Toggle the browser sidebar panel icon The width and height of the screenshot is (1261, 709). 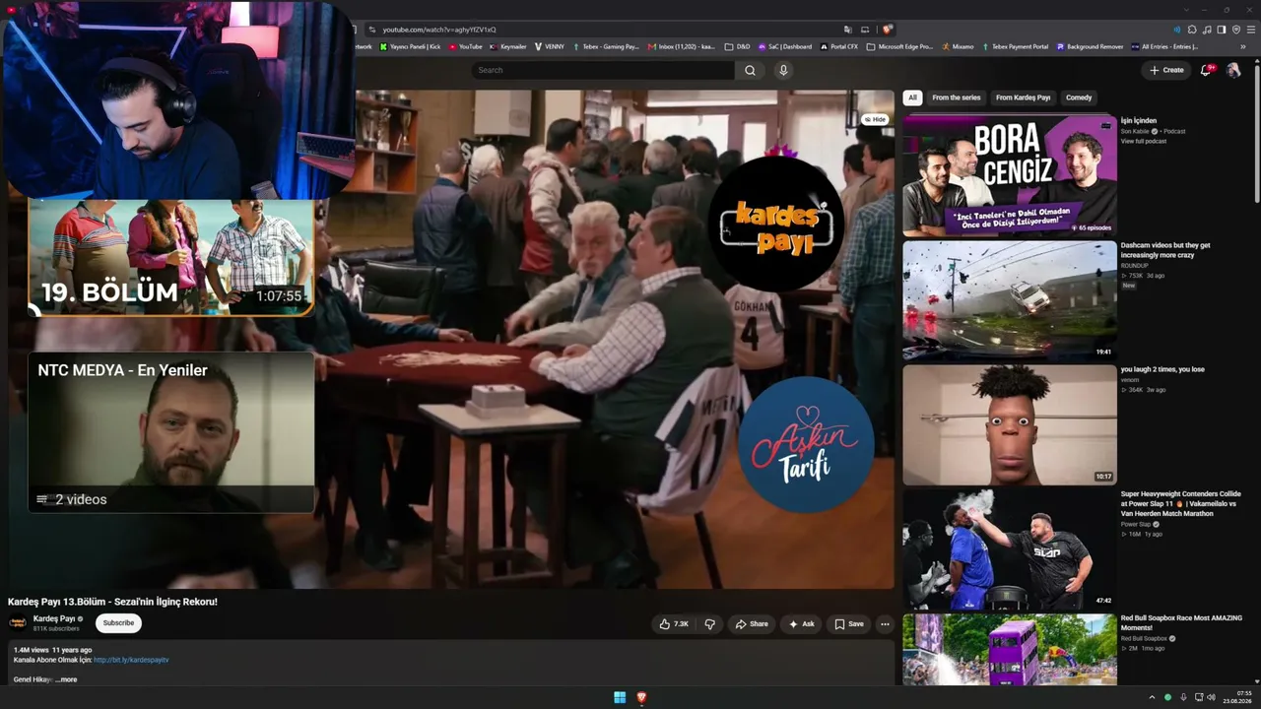[x=1222, y=30]
